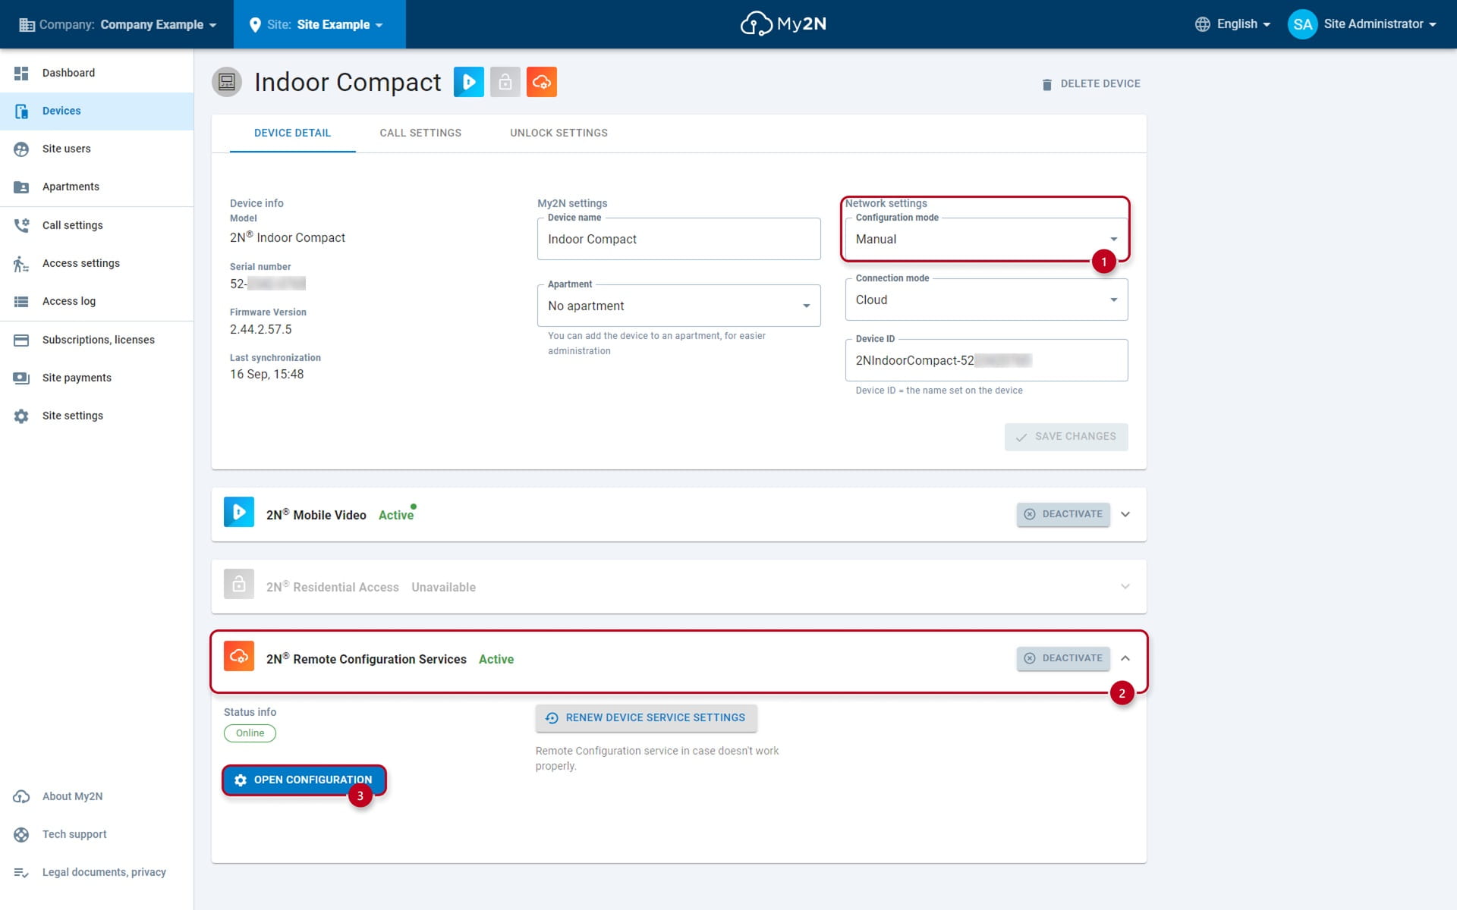1457x910 pixels.
Task: Click the Indoor Compact page title
Action: (x=348, y=82)
